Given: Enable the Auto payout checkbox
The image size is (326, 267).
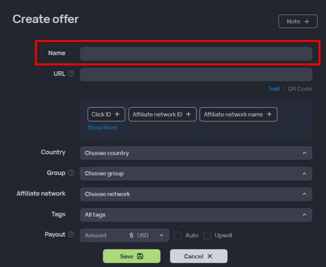Looking at the screenshot, I should [x=178, y=236].
